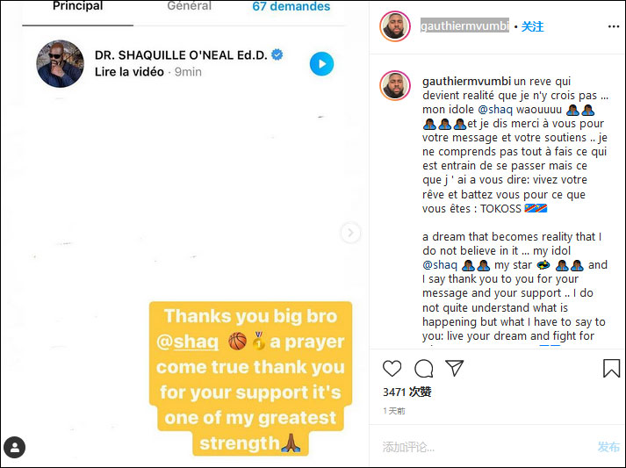Open the 67 demandes requests tab
The width and height of the screenshot is (626, 468).
click(291, 6)
